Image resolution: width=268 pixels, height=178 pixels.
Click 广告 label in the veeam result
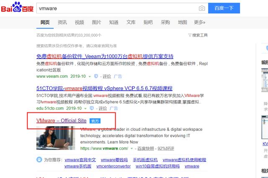tap(118, 76)
